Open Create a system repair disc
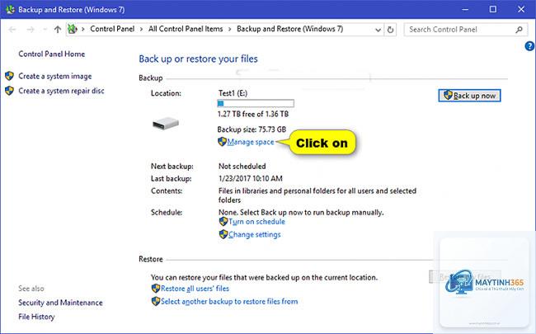 [x=61, y=91]
